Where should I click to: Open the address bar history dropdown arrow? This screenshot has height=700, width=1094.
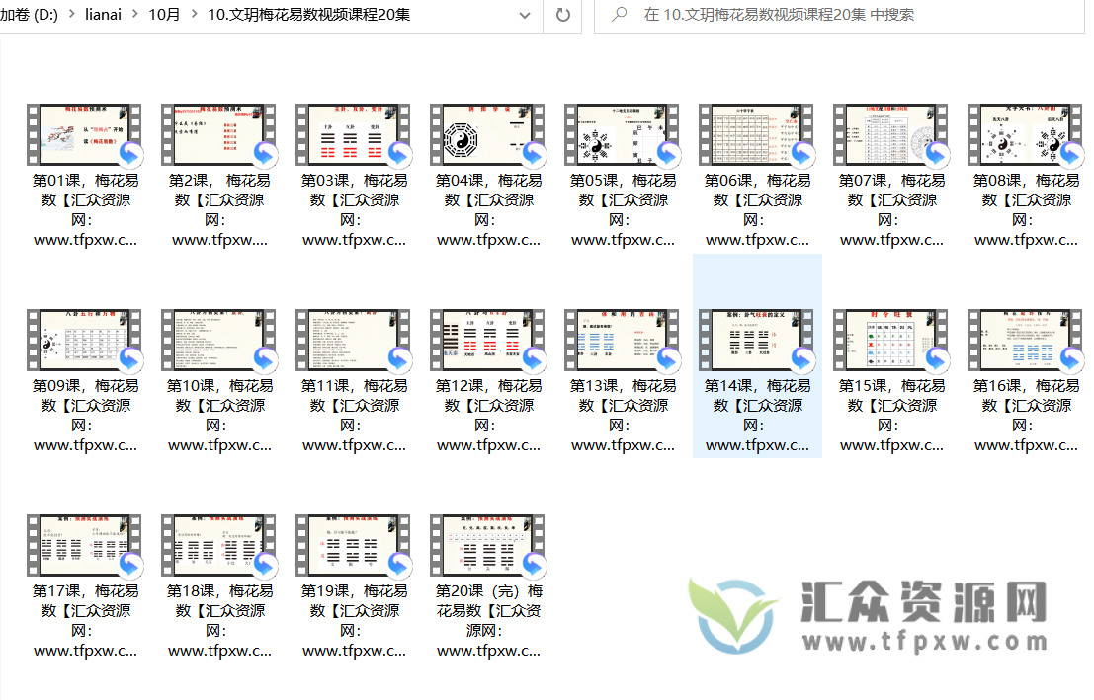[x=526, y=15]
